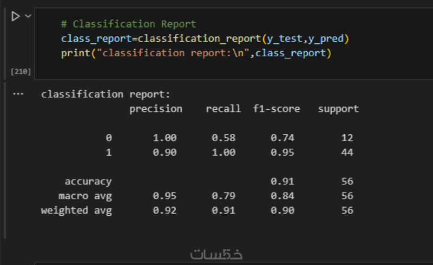The width and height of the screenshot is (433, 265).
Task: Click the Khamsat watermark logo
Action: click(217, 254)
